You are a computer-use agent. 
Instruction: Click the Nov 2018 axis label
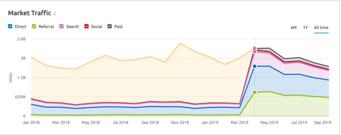point(179,122)
